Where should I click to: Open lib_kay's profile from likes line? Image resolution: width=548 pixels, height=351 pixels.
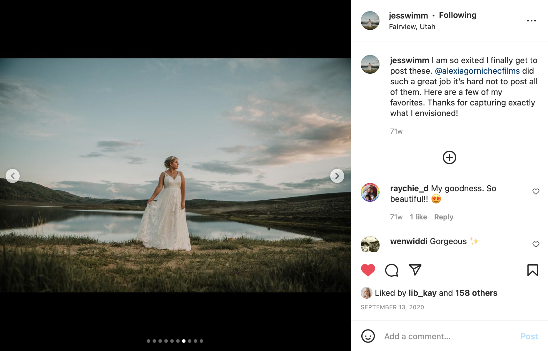pyautogui.click(x=422, y=293)
